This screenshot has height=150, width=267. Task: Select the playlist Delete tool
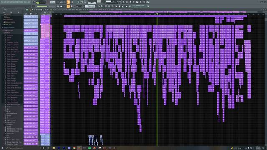(35, 10)
